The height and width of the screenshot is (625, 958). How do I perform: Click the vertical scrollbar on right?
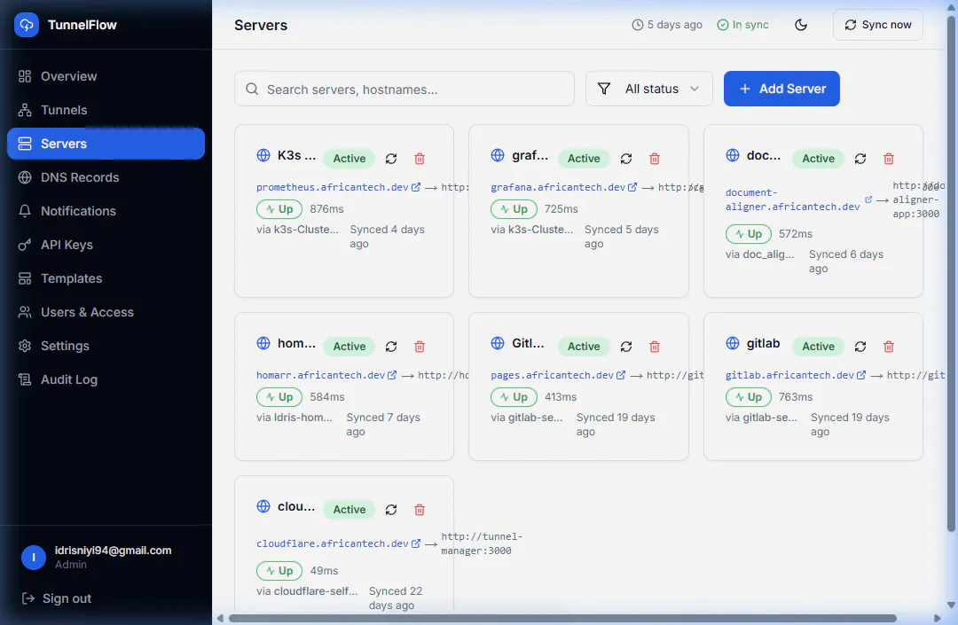pos(951,275)
